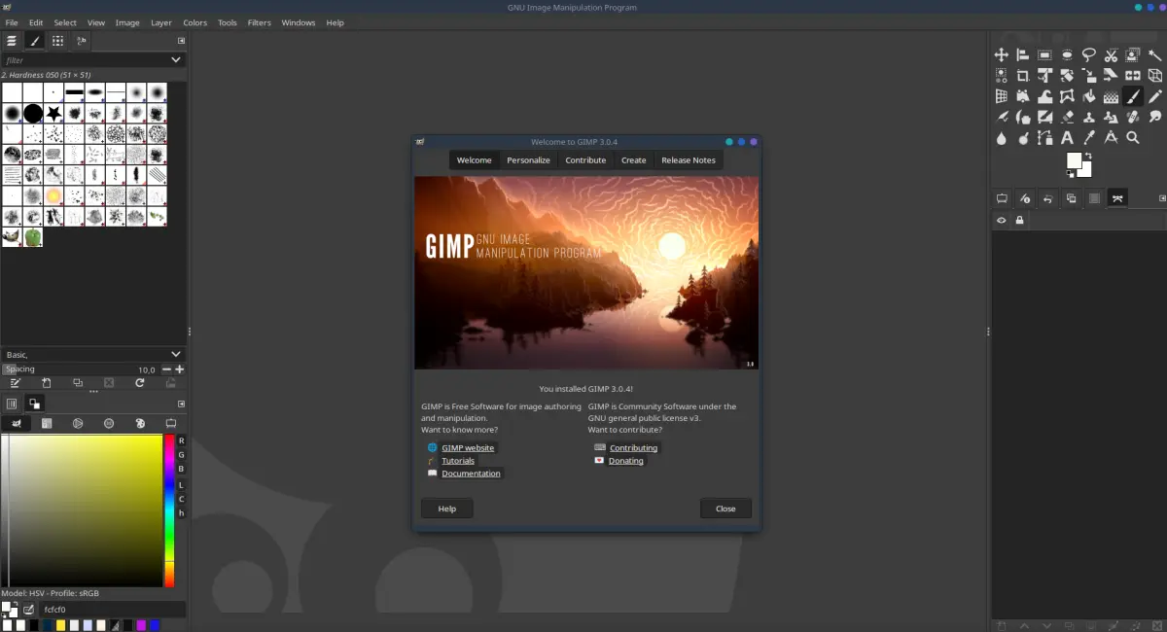
Task: Pick the Bucket Fill tool
Action: (1089, 96)
